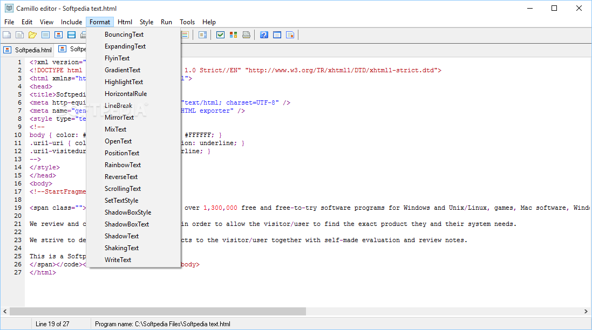This screenshot has width=592, height=330.
Task: Select the ShadowBoxText menu entry
Action: (x=134, y=224)
